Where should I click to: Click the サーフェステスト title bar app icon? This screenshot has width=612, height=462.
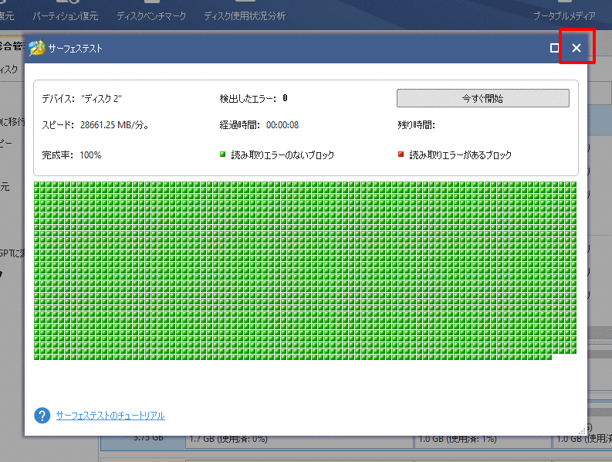point(36,49)
